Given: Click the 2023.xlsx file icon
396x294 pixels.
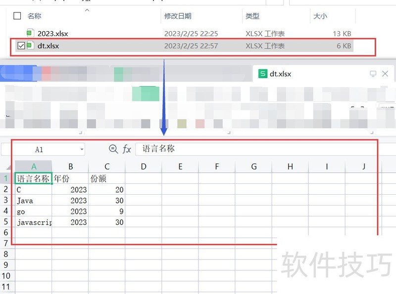Looking at the screenshot, I should tap(30, 34).
